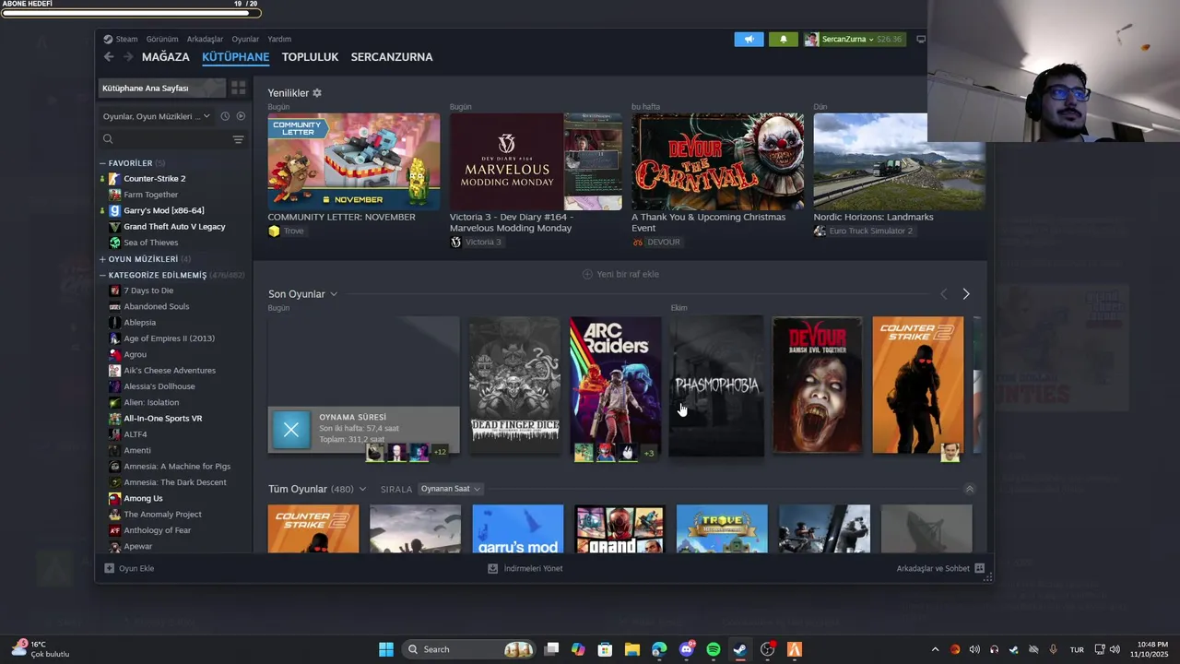Image resolution: width=1180 pixels, height=664 pixels.
Task: Go back with the left arrow
Action: pos(109,57)
